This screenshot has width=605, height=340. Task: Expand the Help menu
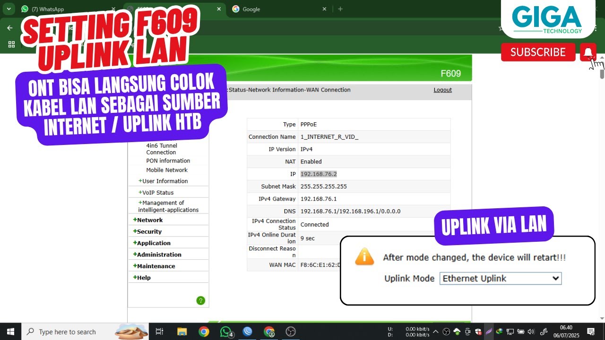coord(142,277)
